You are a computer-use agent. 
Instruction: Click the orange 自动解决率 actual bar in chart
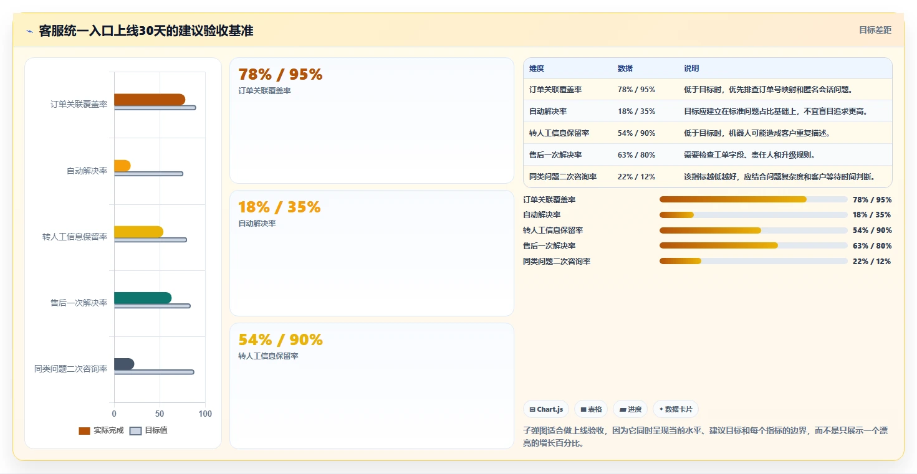click(122, 166)
